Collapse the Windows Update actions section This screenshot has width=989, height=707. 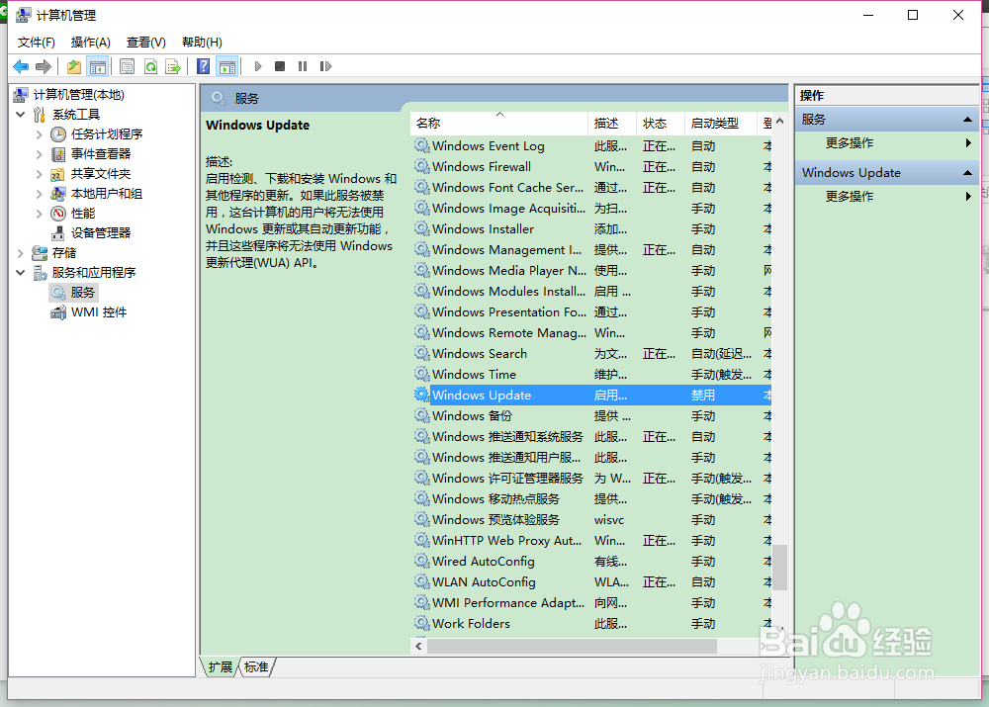[x=967, y=173]
